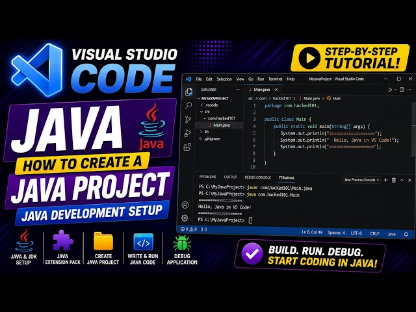Change UTF-8 encoding in status bar

click(356, 233)
